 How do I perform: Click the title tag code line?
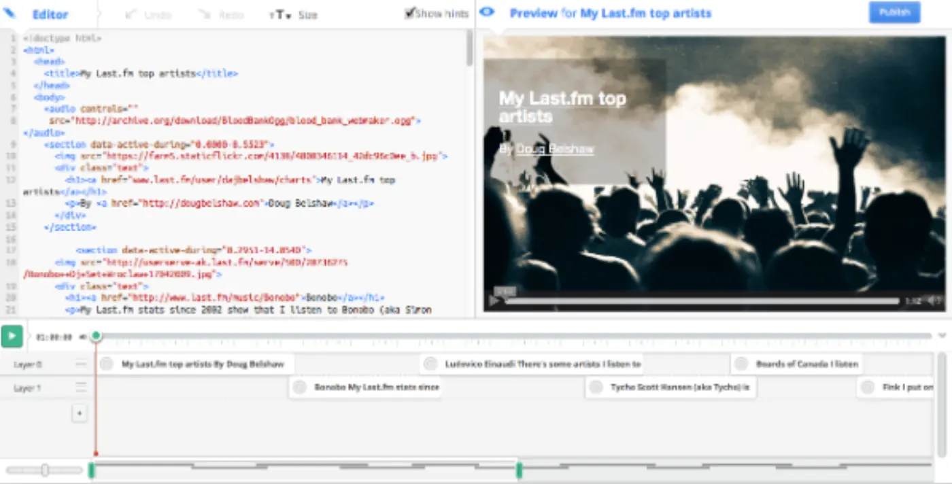[x=141, y=73]
